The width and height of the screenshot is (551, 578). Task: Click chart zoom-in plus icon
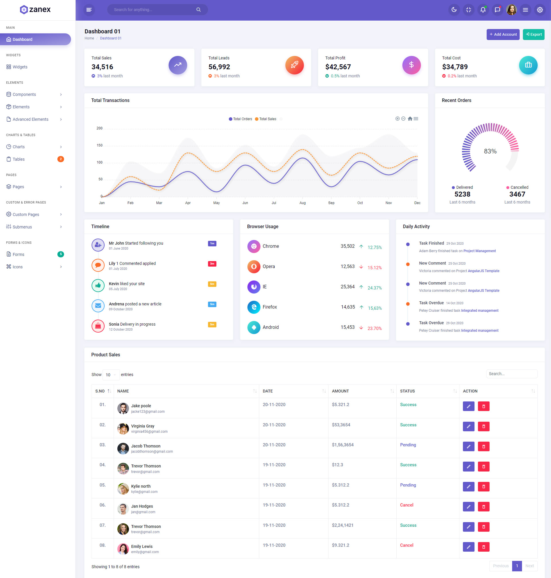397,118
